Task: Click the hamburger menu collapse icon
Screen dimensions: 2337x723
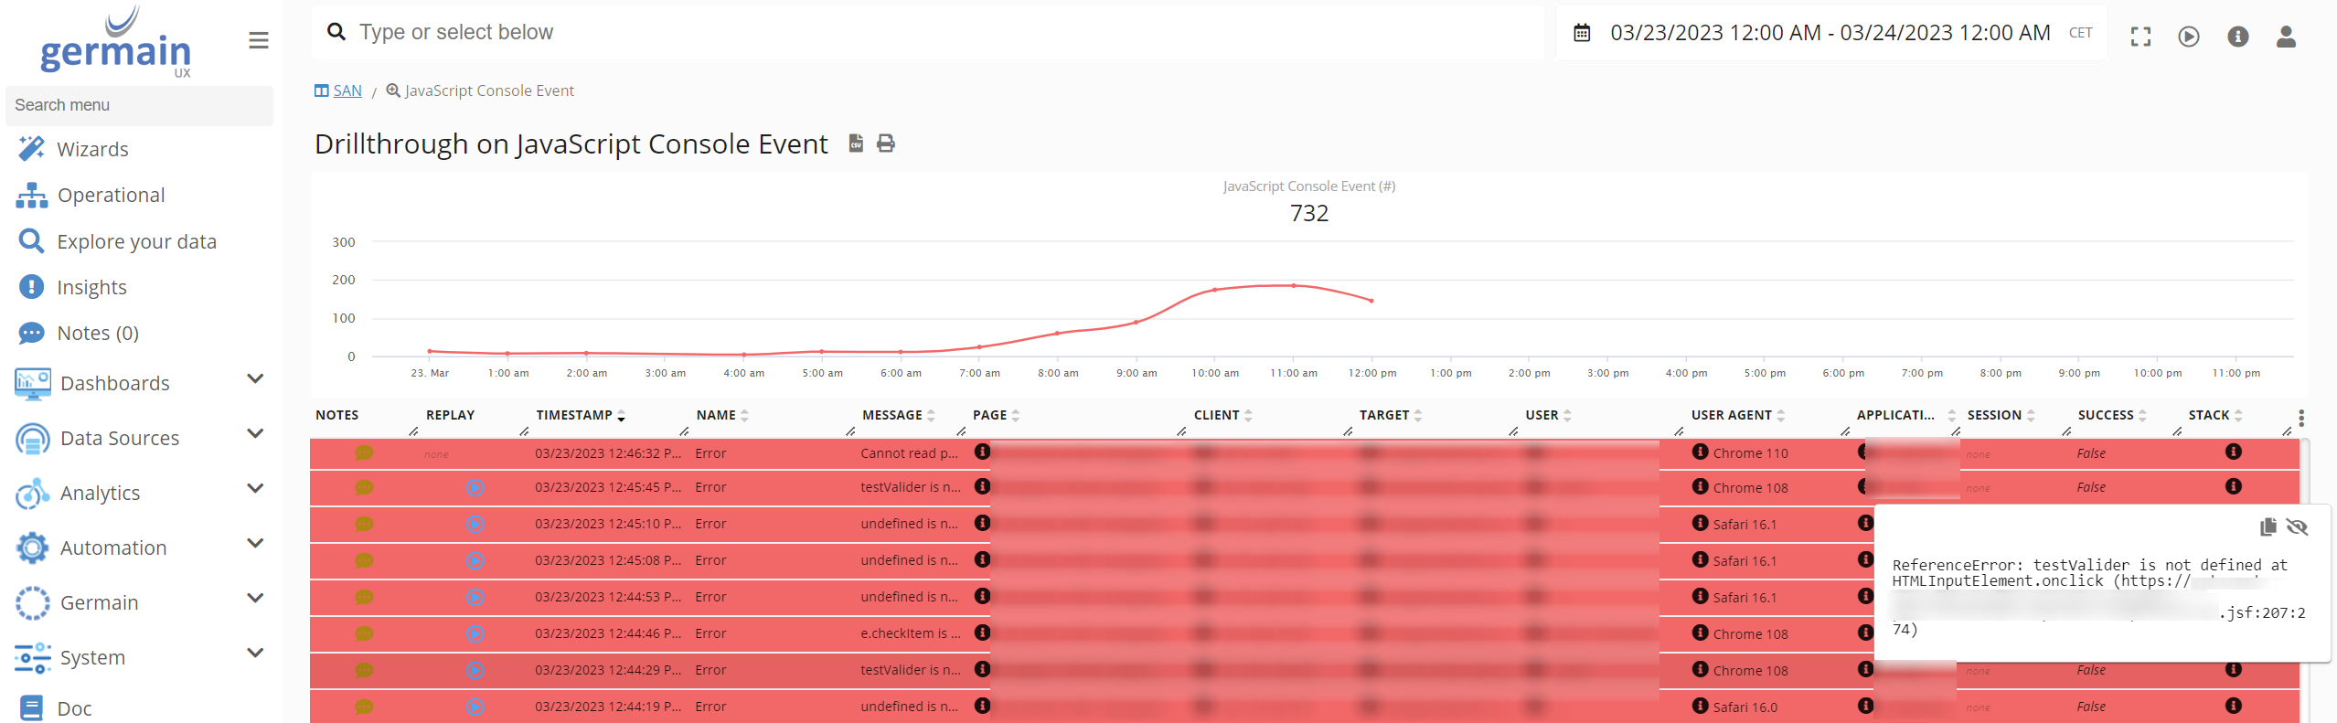Action: click(258, 40)
